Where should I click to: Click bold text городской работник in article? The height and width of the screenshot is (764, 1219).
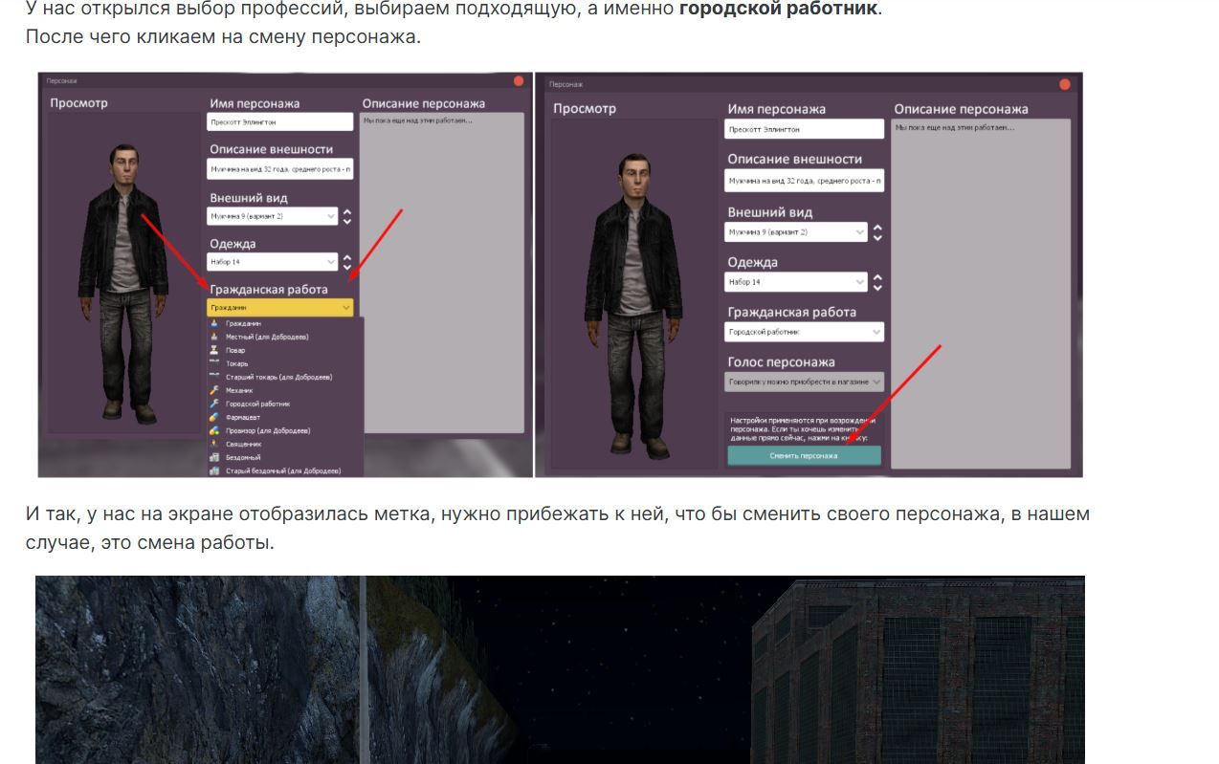click(x=779, y=10)
